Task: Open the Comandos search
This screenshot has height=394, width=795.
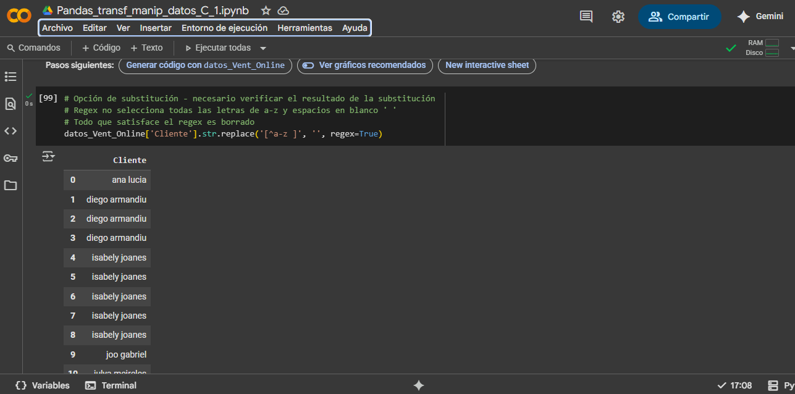Action: coord(33,48)
